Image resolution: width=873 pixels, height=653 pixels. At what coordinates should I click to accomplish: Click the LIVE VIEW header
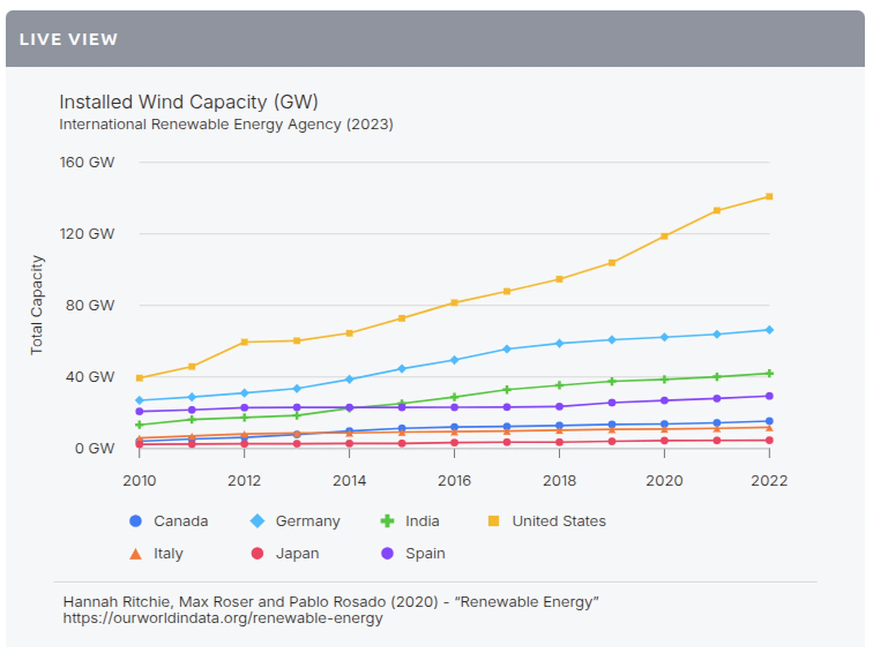click(68, 39)
